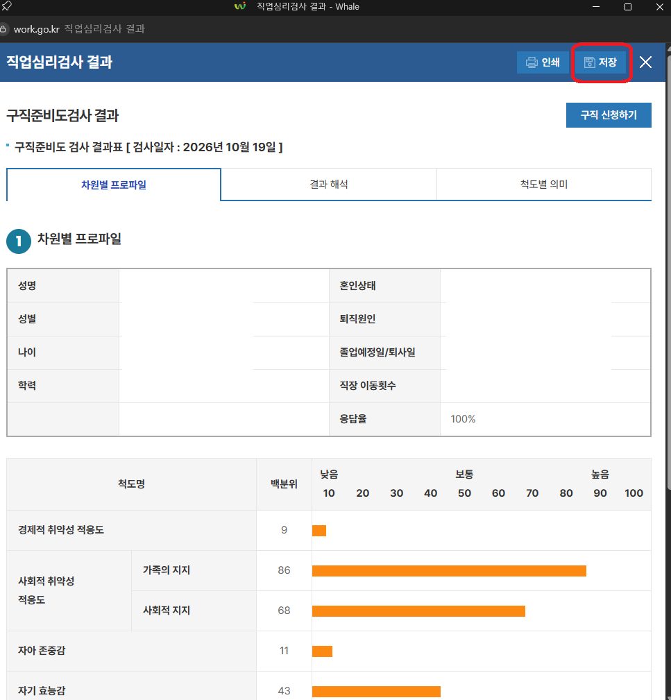Switch to the 결과 해석 tab
This screenshot has height=700, width=671.
pyautogui.click(x=329, y=185)
